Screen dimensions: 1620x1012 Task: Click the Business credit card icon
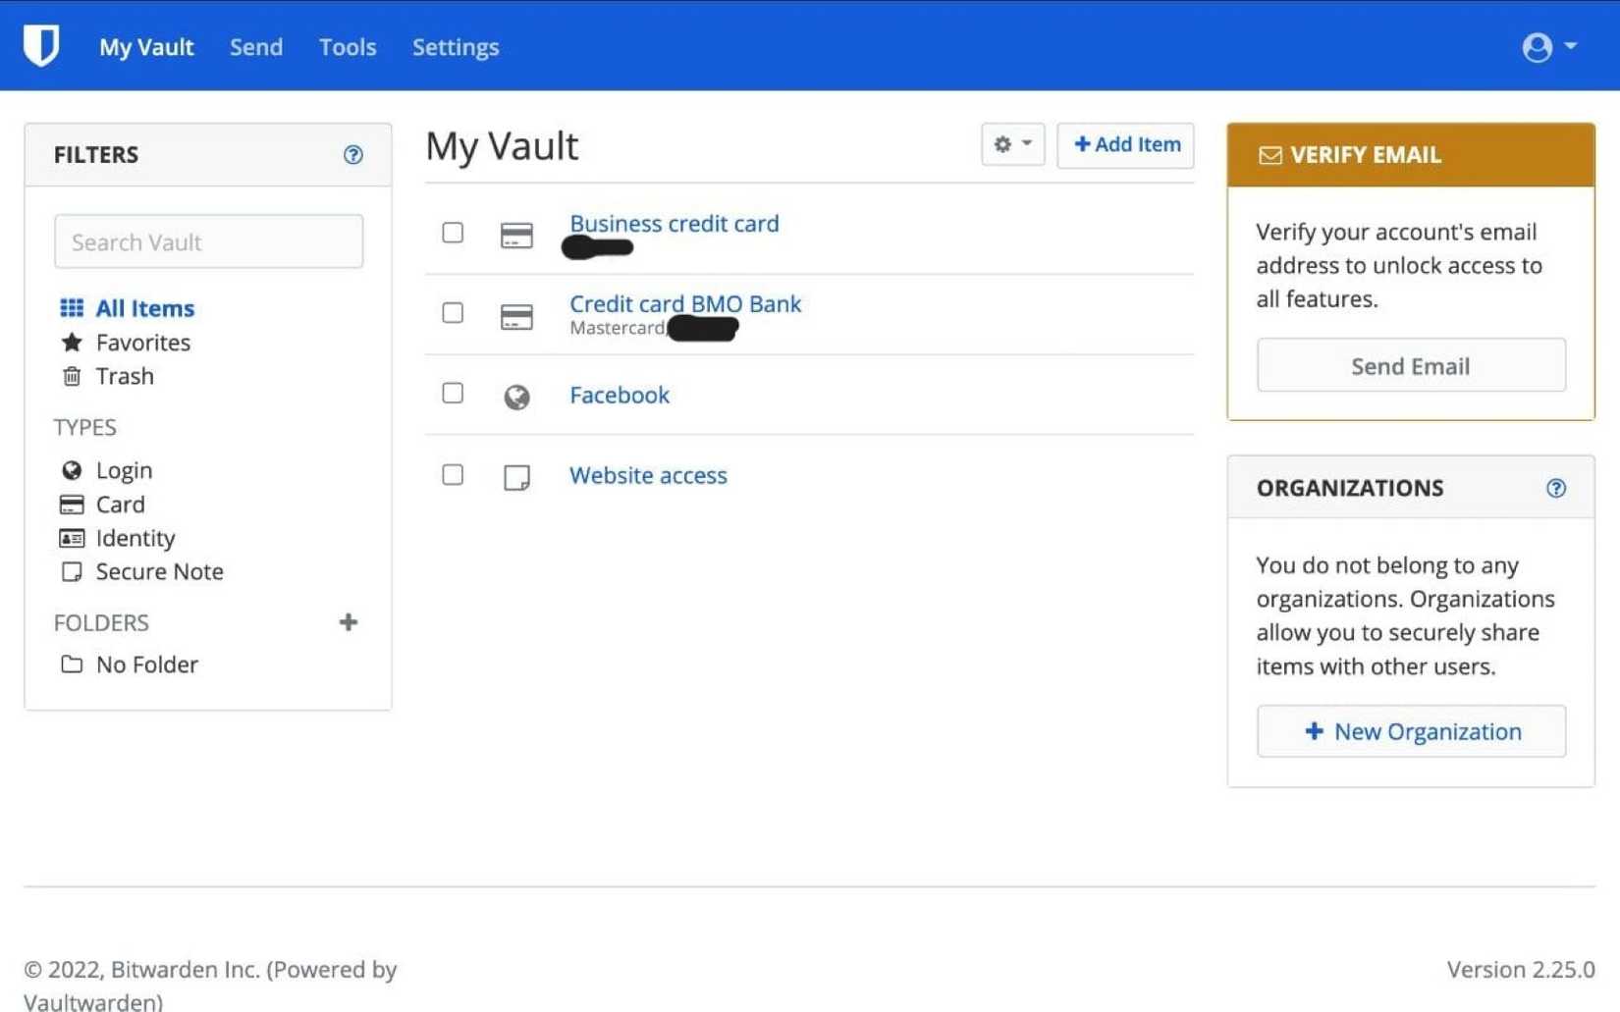click(x=516, y=236)
